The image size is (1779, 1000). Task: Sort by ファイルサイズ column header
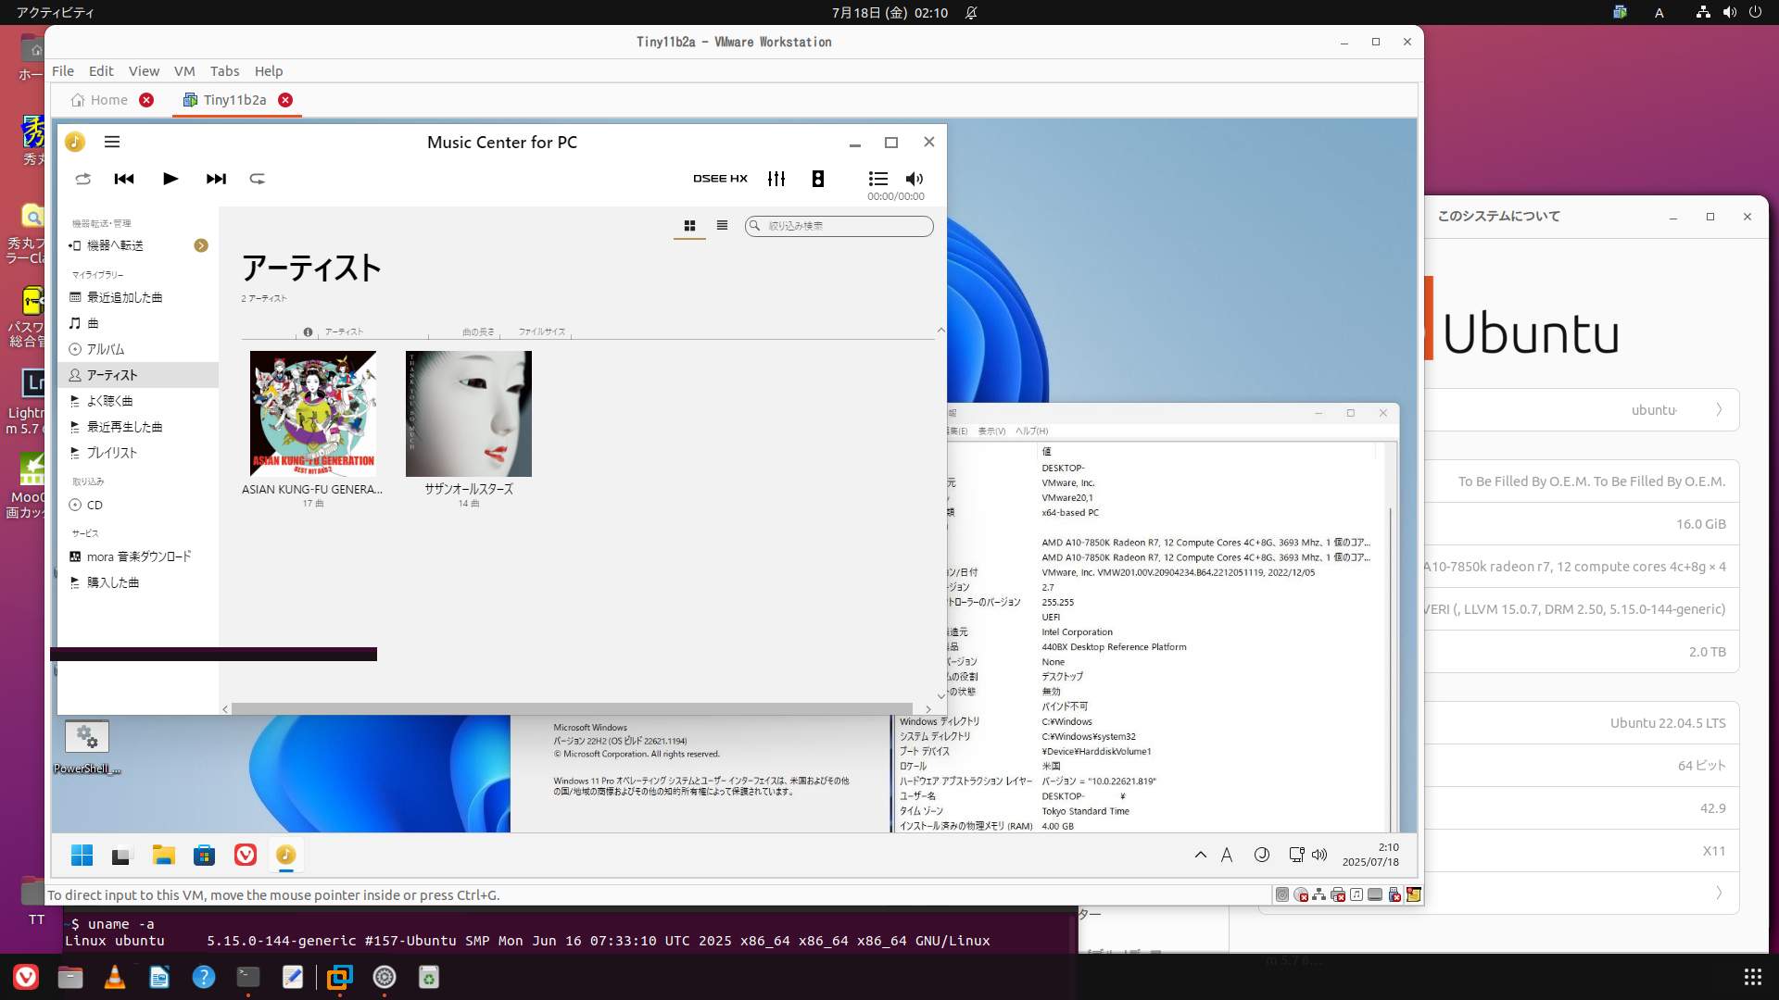pos(542,331)
